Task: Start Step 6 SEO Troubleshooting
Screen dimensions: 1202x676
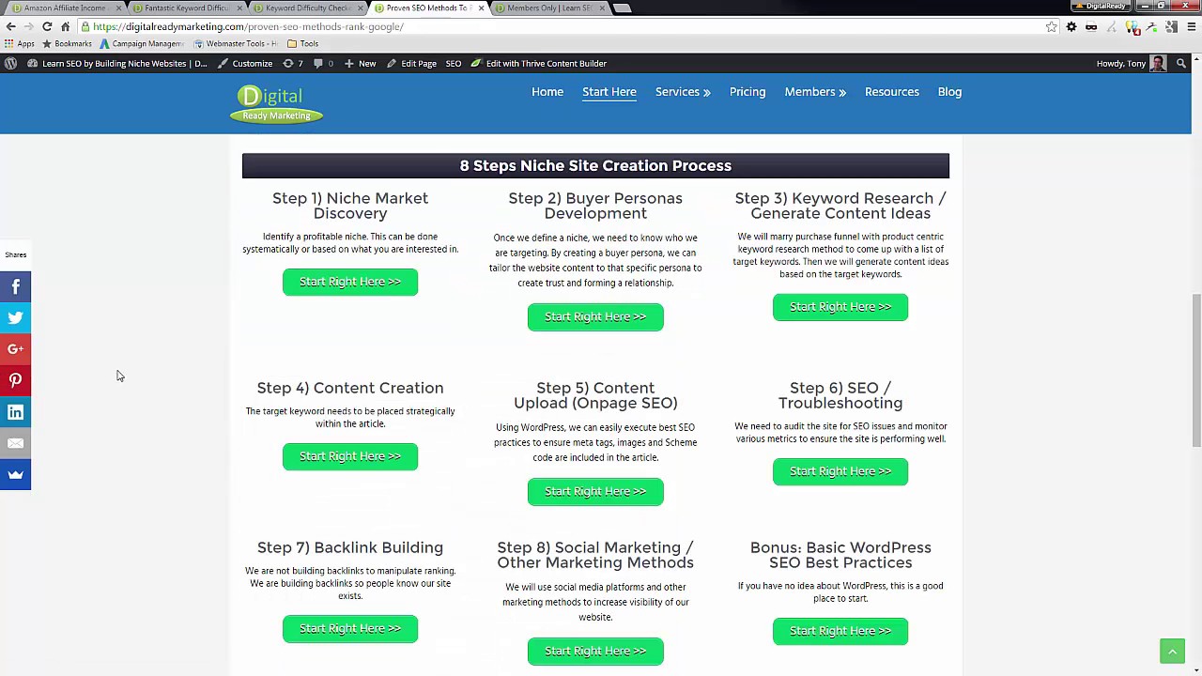Action: [840, 471]
